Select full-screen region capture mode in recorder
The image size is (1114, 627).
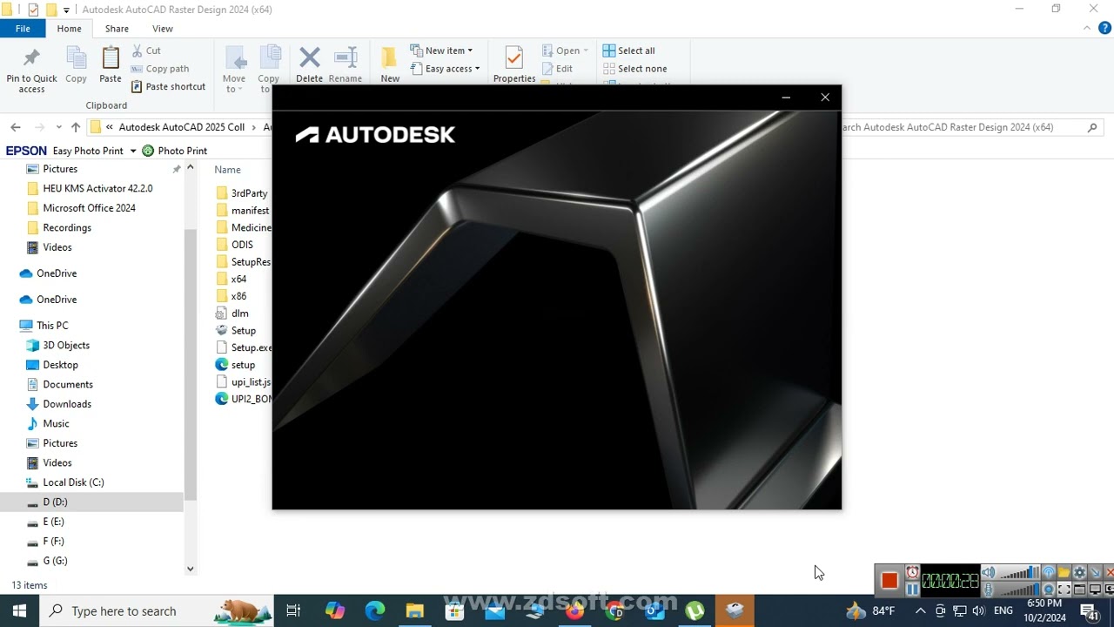pyautogui.click(x=1064, y=590)
